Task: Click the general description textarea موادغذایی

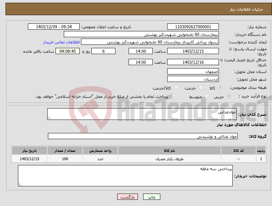Action: click(142, 114)
